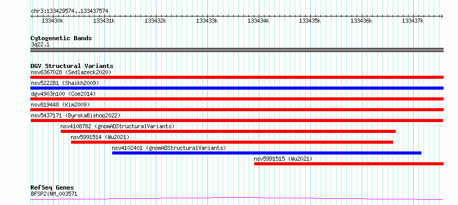This screenshot has width=458, height=205.
Task: Open variant label nsv5991515 (Wu2021)
Action: (283, 159)
